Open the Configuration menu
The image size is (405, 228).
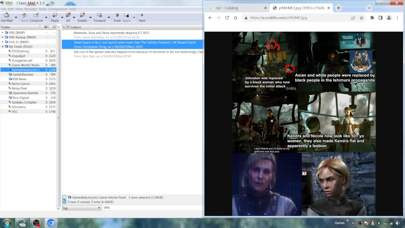57,9
